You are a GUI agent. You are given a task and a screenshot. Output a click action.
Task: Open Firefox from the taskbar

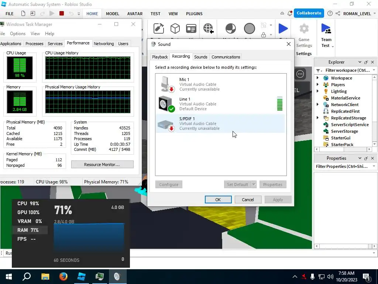(x=63, y=277)
